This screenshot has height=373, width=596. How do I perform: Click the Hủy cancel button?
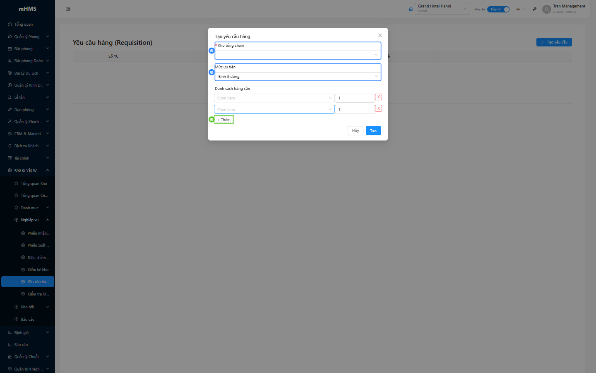(x=355, y=131)
